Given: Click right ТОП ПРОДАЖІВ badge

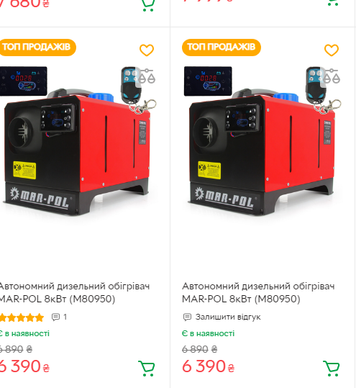Looking at the screenshot, I should coord(222,48).
